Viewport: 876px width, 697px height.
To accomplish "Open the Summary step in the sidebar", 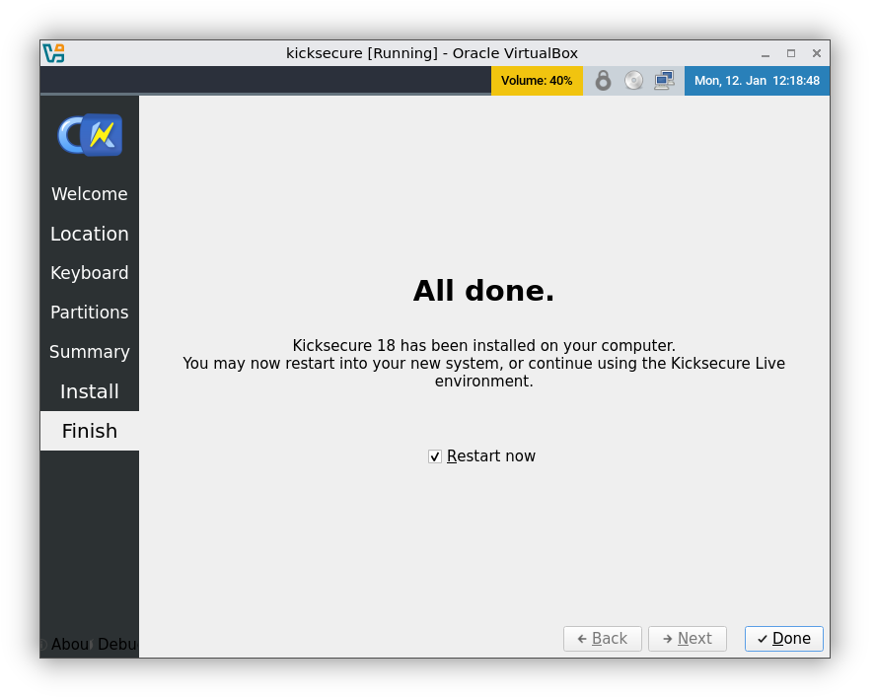I will coord(89,352).
